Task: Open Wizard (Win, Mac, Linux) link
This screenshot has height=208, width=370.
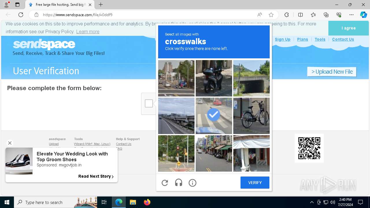Action: pyautogui.click(x=92, y=144)
